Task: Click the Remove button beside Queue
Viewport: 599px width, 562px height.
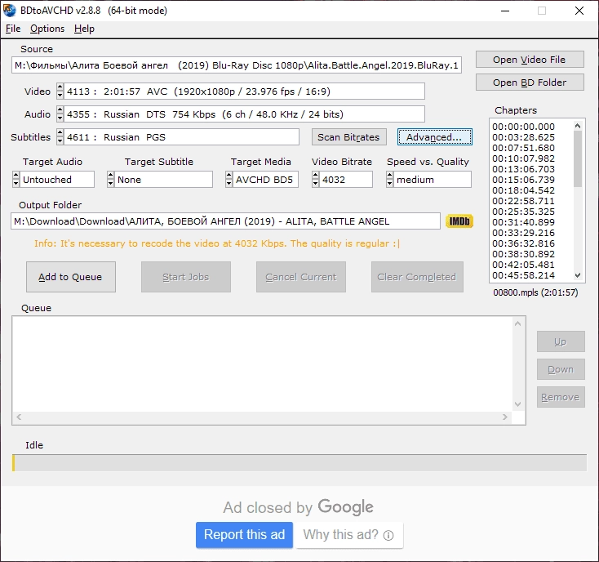Action: point(561,397)
